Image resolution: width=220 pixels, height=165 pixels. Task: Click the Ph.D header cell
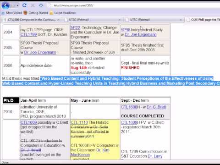pyautogui.click(x=11, y=100)
